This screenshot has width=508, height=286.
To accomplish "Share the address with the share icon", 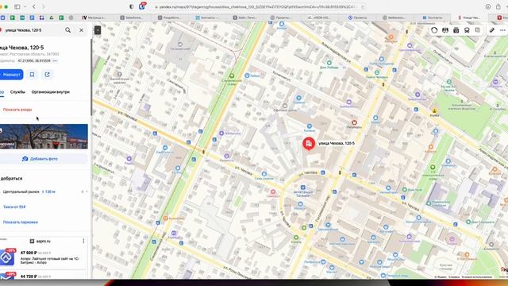I will coord(48,75).
